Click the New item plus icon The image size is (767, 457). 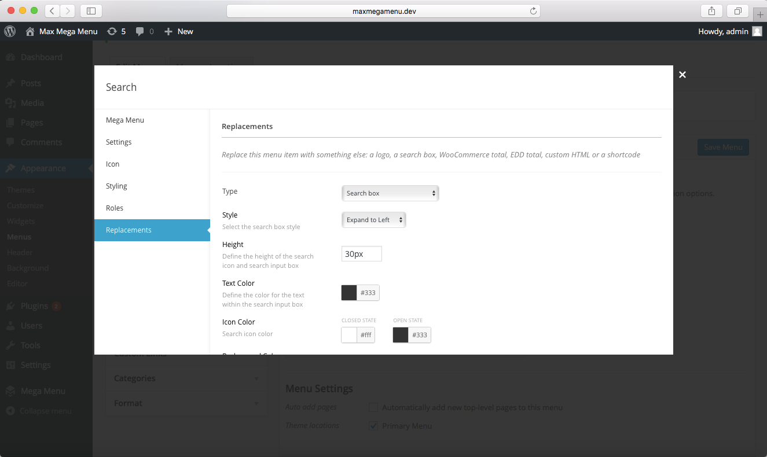[x=168, y=31]
